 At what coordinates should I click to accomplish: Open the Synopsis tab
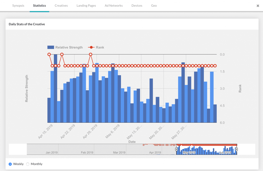click(18, 6)
